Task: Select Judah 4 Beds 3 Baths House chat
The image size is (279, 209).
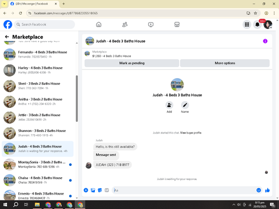Action: click(x=37, y=149)
